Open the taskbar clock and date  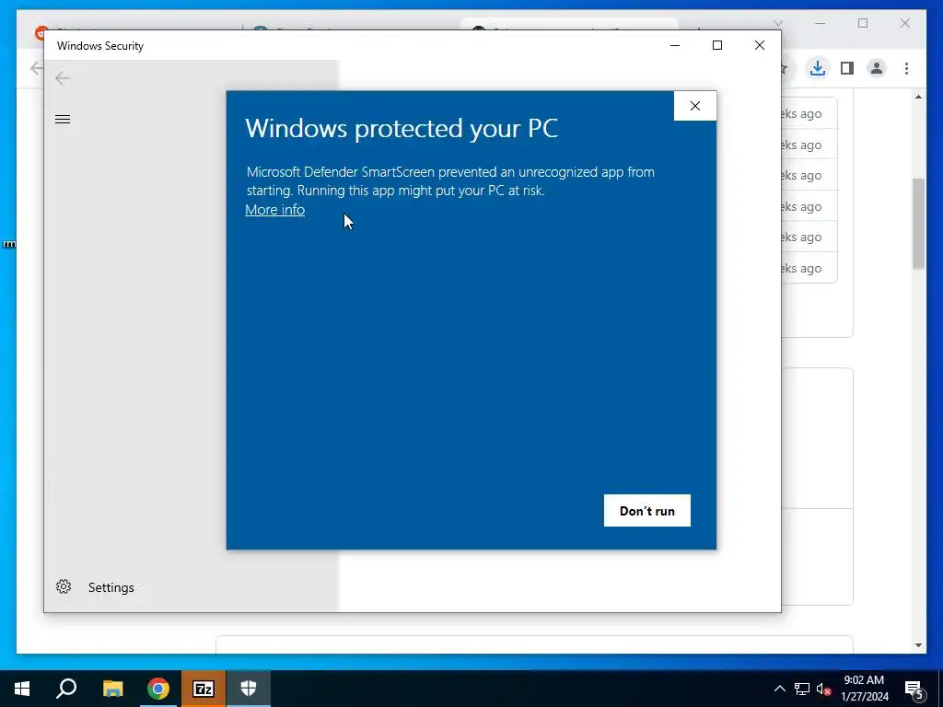pyautogui.click(x=864, y=689)
